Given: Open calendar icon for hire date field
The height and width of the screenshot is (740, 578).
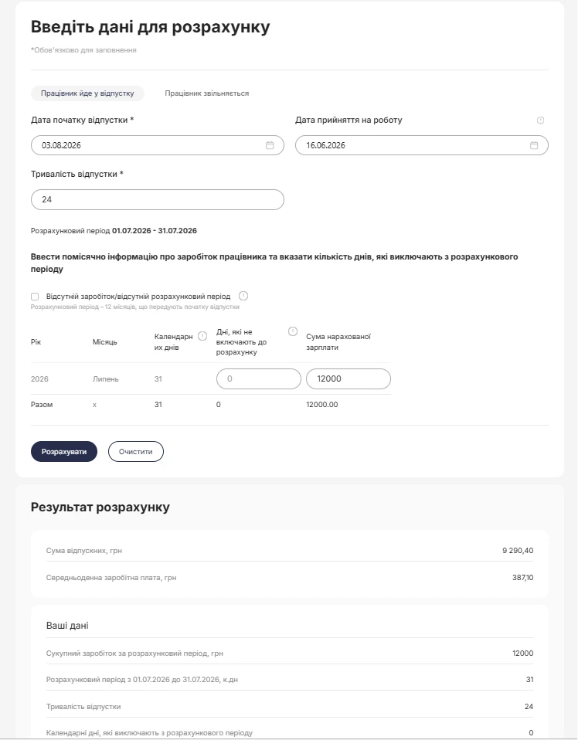Looking at the screenshot, I should click(x=534, y=145).
